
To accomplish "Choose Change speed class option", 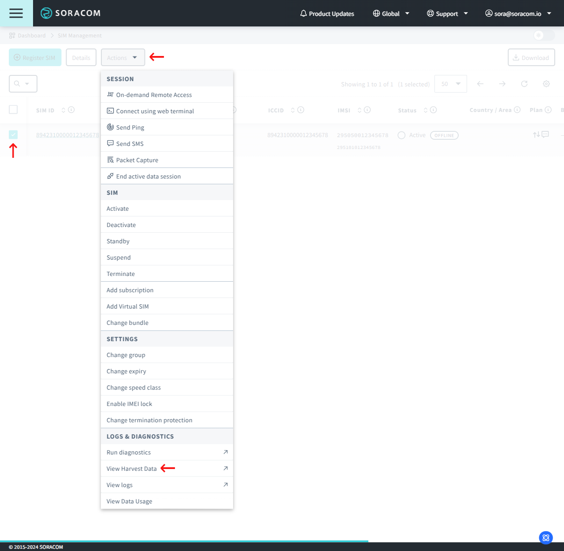I will coord(134,387).
